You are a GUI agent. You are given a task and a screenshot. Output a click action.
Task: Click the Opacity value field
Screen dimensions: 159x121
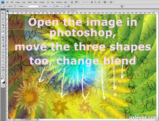click(50, 6)
